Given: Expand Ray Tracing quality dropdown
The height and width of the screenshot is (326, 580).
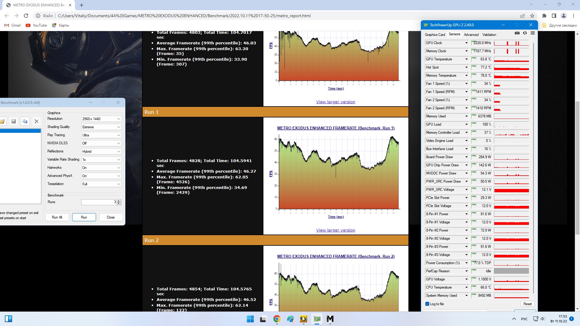Looking at the screenshot, I should (x=101, y=135).
